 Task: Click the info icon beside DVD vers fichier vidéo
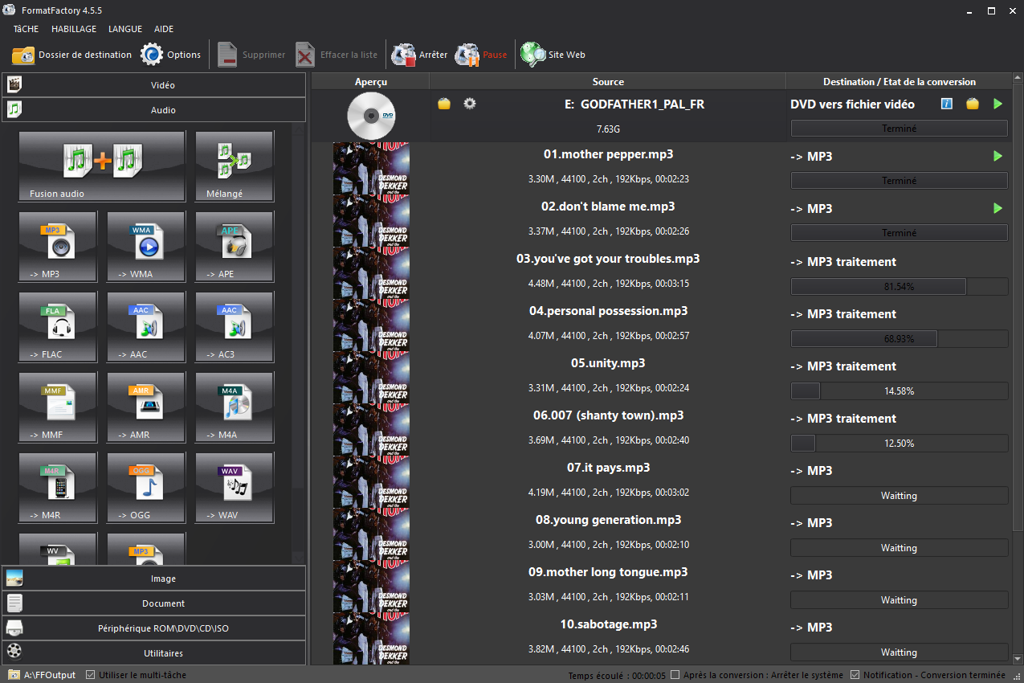point(946,104)
